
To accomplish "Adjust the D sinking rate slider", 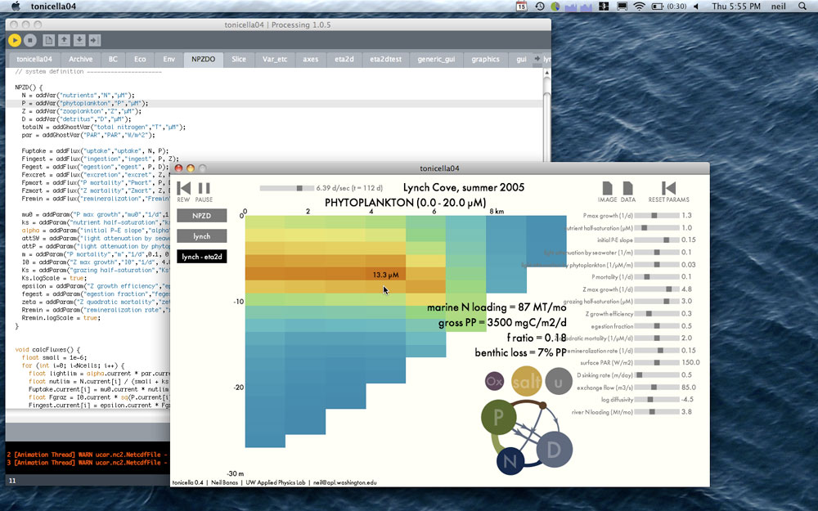I will coord(657,375).
